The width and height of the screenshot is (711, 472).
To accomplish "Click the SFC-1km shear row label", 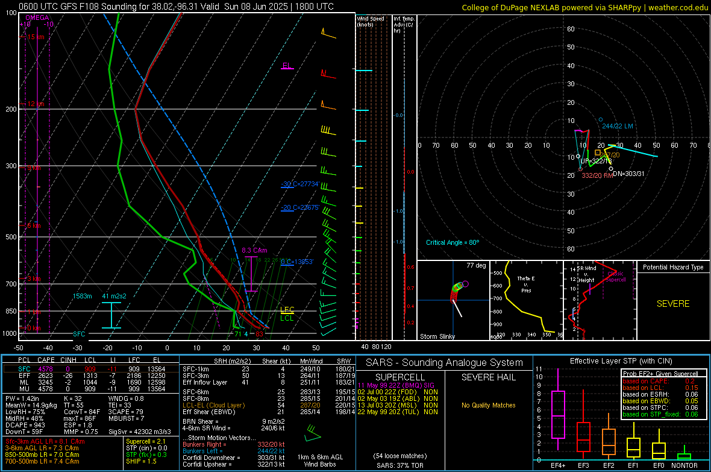I will point(195,369).
